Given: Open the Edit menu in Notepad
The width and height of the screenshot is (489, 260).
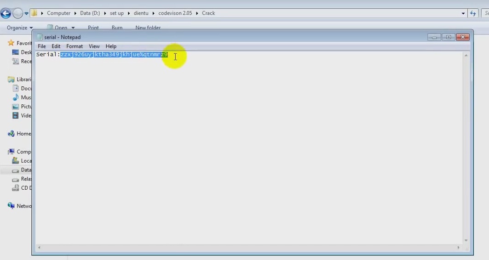Looking at the screenshot, I should click(56, 46).
